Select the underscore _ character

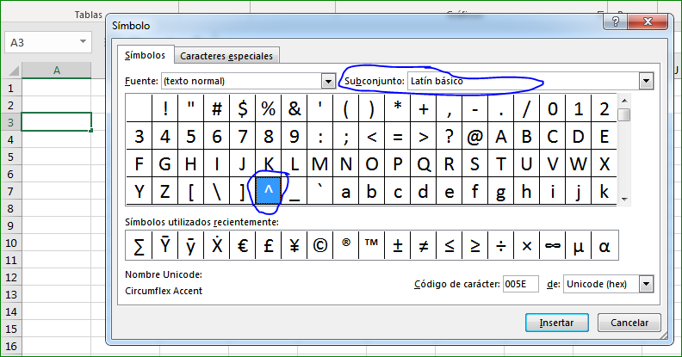point(294,190)
